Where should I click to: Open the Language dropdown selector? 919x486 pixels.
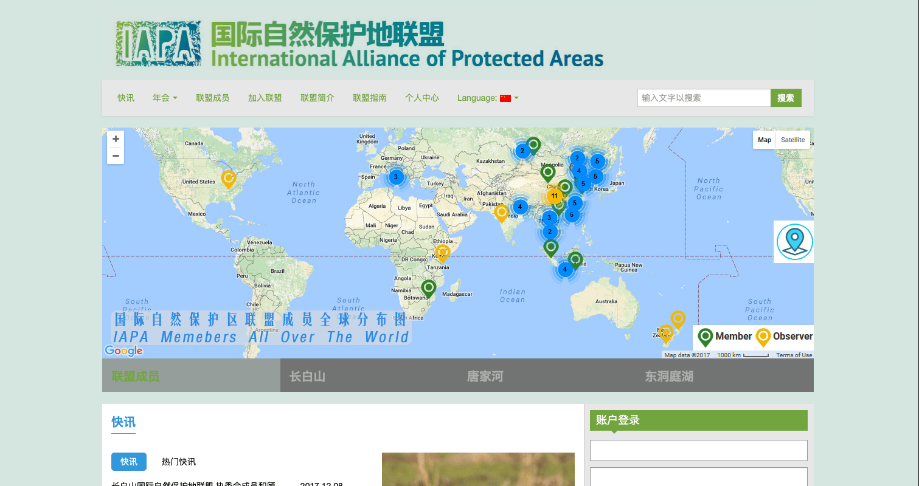(x=488, y=98)
